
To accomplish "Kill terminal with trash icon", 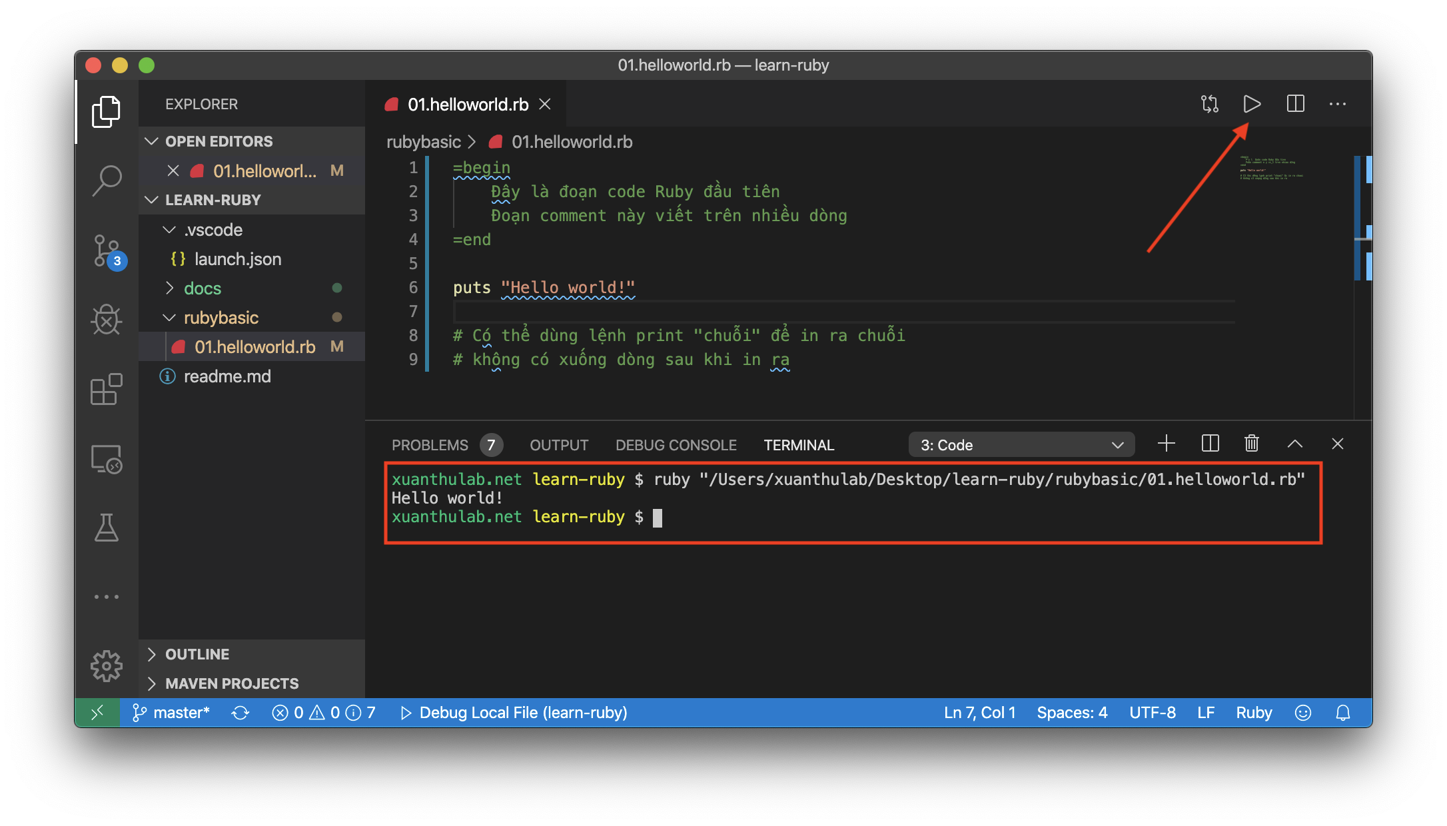I will pyautogui.click(x=1252, y=444).
